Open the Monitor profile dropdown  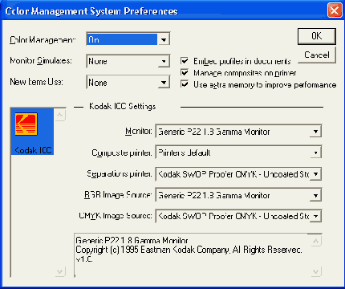pyautogui.click(x=238, y=132)
